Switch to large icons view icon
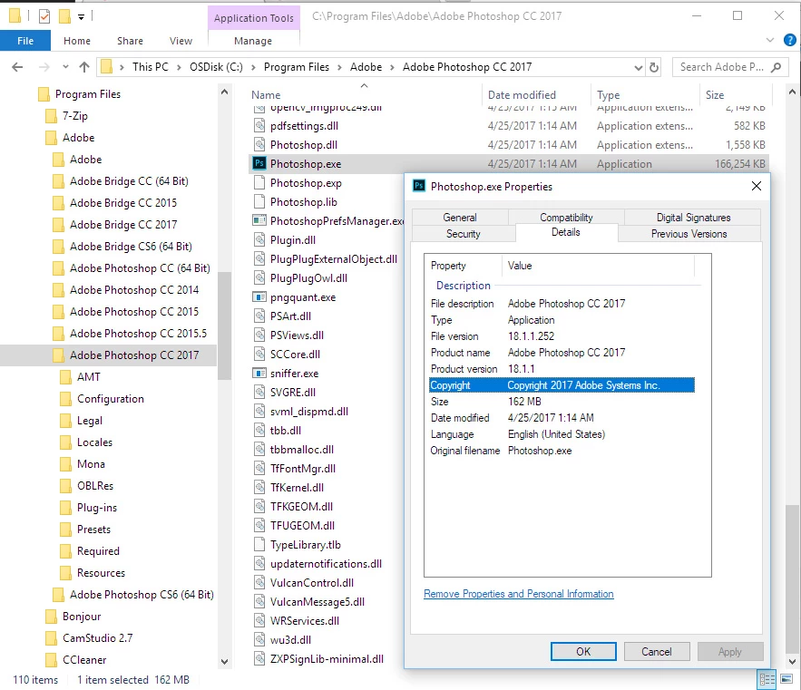Image resolution: width=801 pixels, height=690 pixels. [786, 679]
